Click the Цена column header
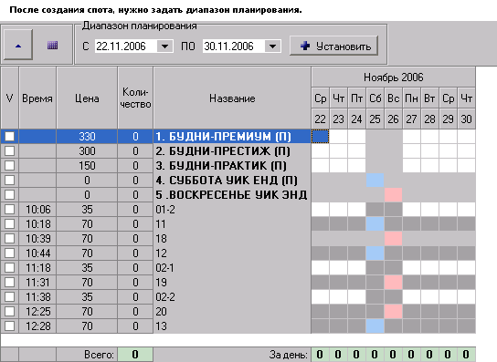The image size is (497, 362). click(x=87, y=98)
